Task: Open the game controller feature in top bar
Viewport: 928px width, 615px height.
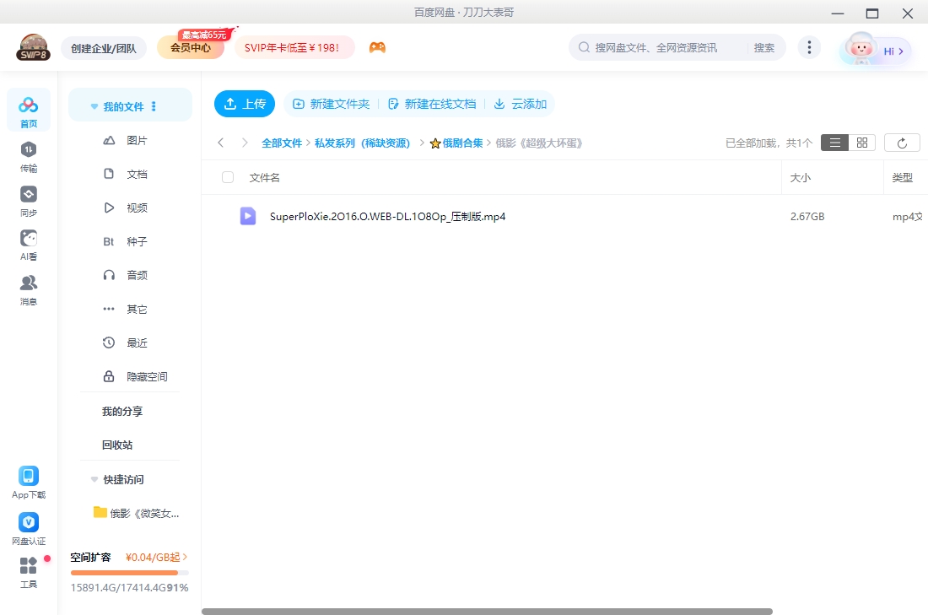Action: (377, 48)
